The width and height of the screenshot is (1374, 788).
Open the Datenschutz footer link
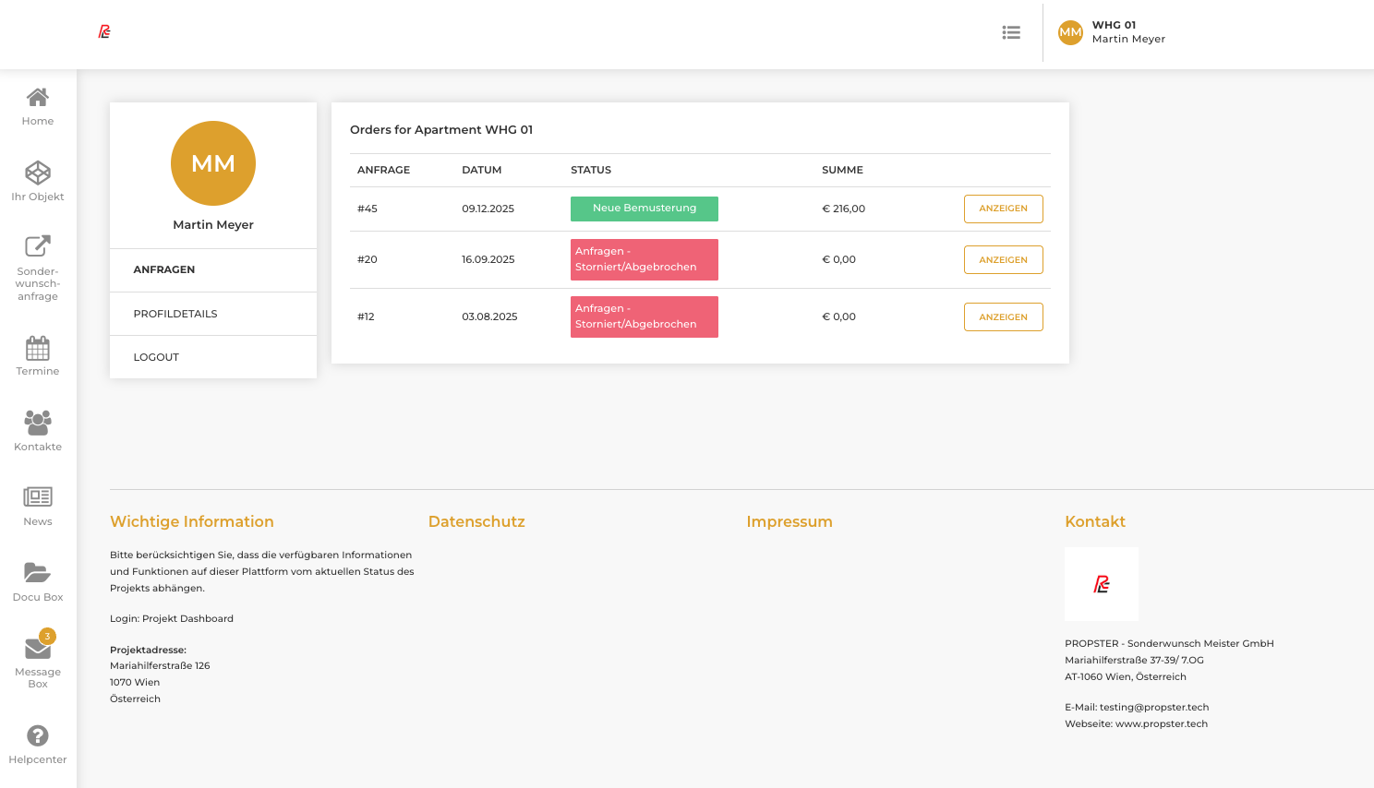pos(476,521)
